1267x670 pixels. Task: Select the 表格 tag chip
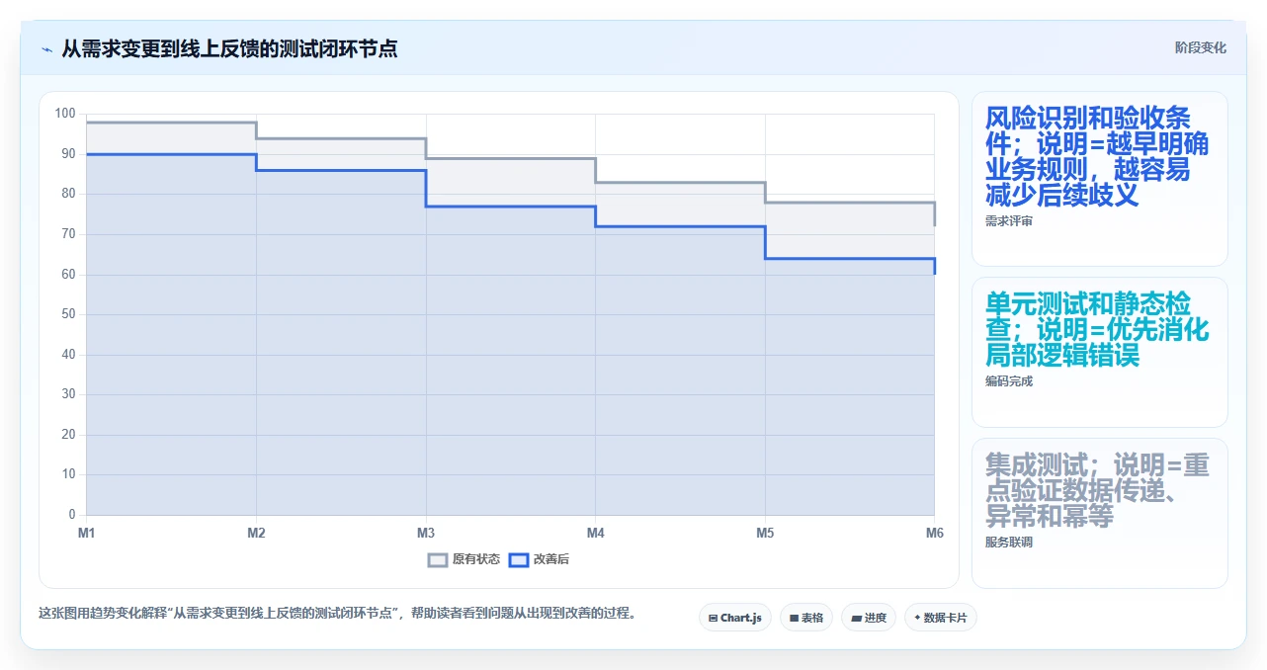(x=806, y=618)
